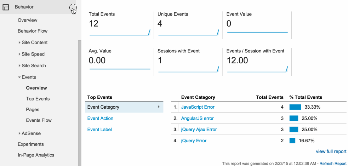Image resolution: width=348 pixels, height=166 pixels.
Task: Open In-Page Analytics
Action: pos(36,155)
